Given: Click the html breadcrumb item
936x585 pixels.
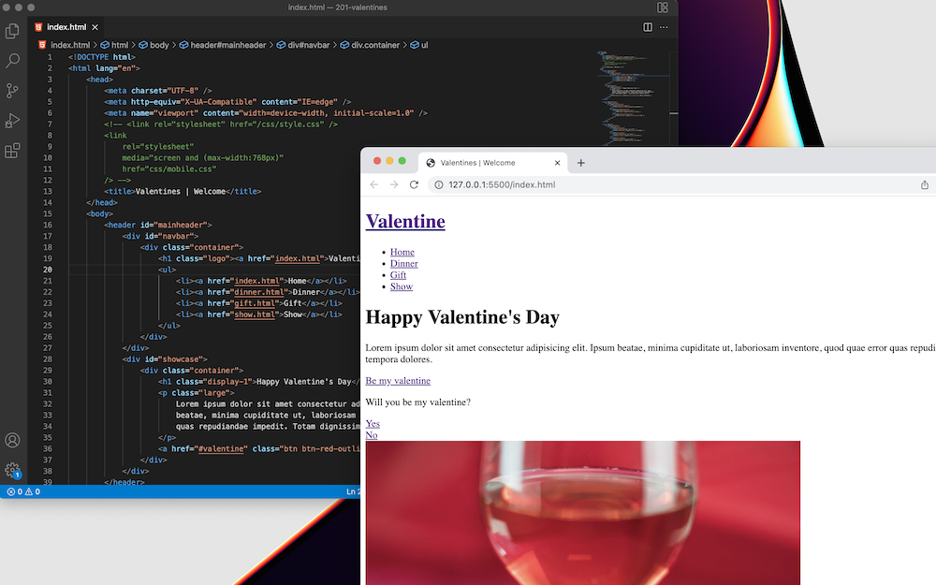Looking at the screenshot, I should pos(114,45).
